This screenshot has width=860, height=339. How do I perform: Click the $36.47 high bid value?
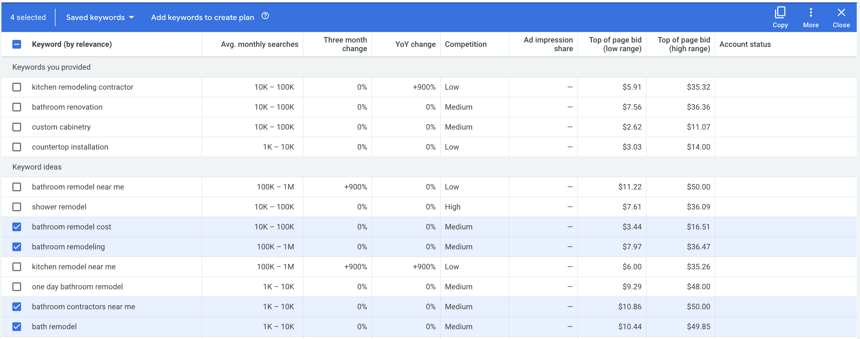(698, 247)
